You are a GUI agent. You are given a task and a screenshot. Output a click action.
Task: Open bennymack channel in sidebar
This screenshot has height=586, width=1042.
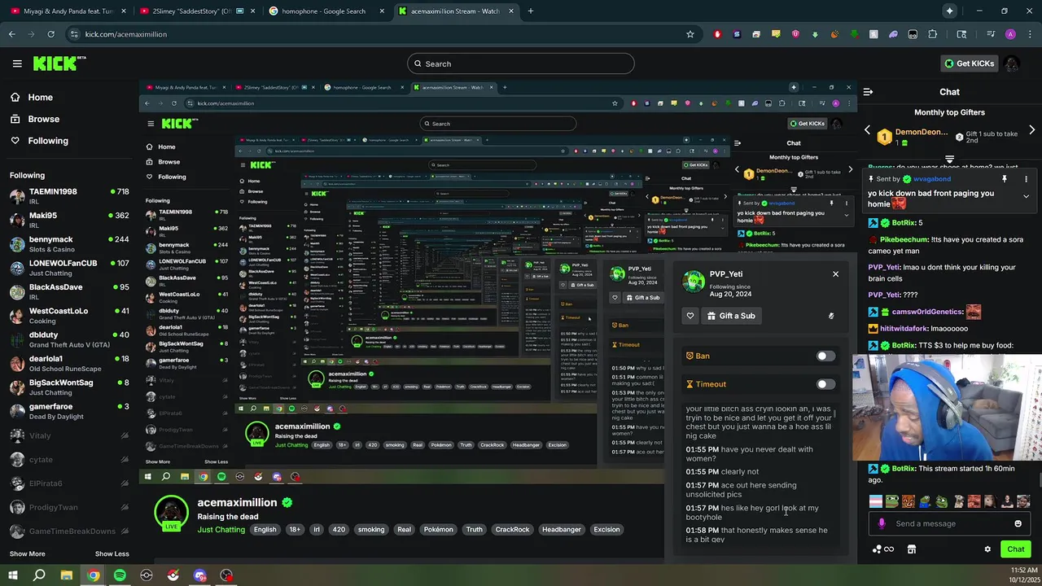click(x=69, y=244)
